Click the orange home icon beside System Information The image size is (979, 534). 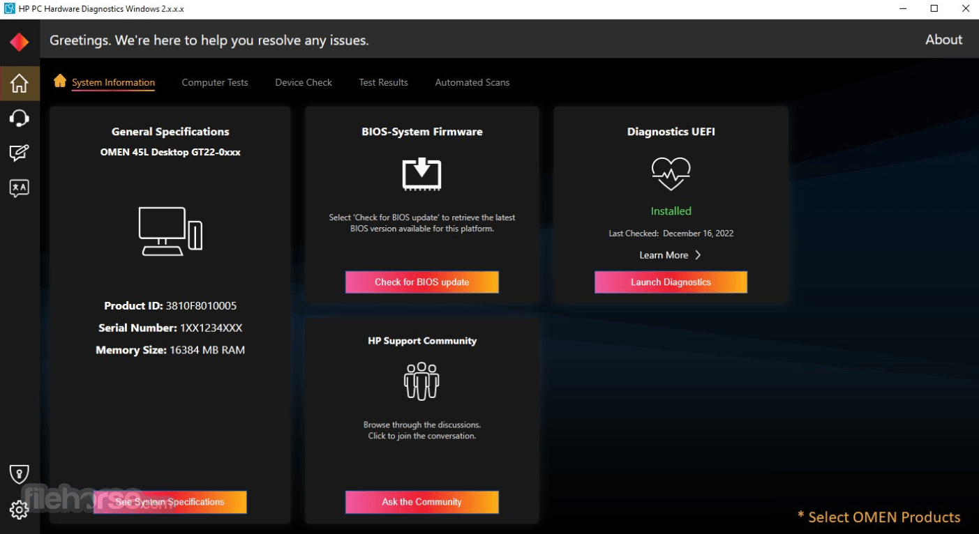point(60,81)
